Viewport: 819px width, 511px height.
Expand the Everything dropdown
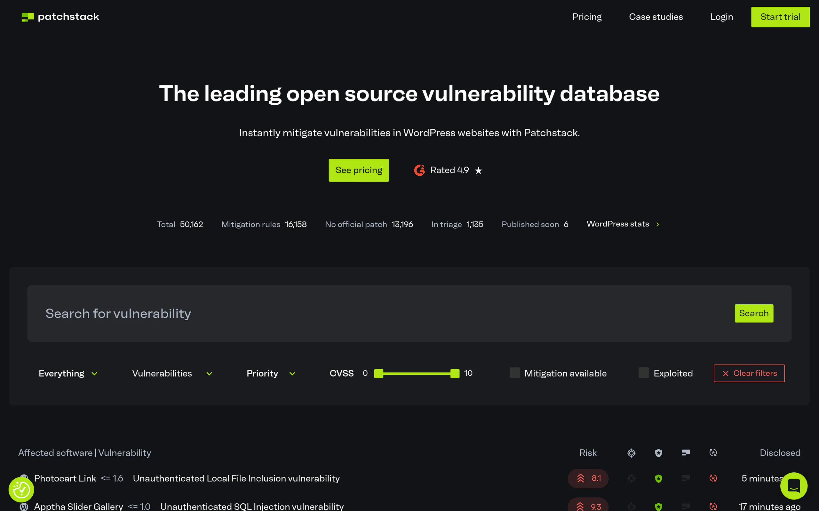[x=68, y=373]
